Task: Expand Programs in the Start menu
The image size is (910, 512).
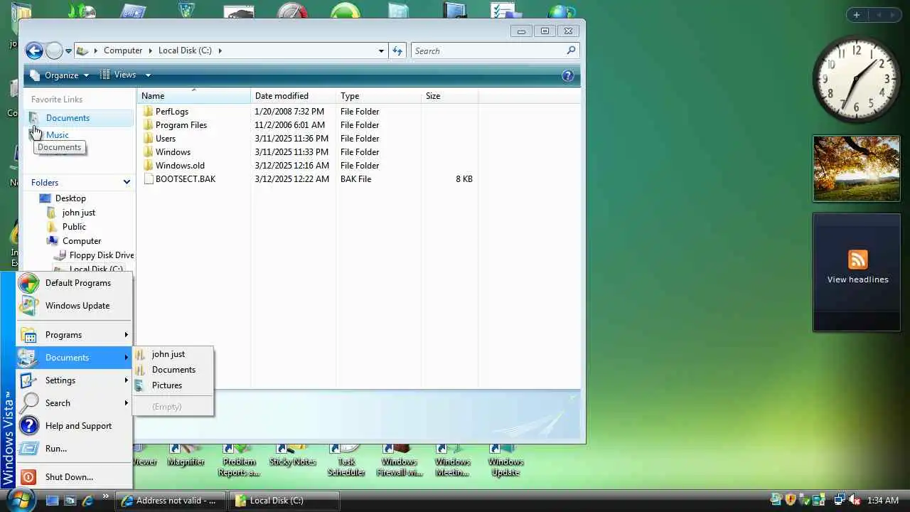Action: (75, 335)
